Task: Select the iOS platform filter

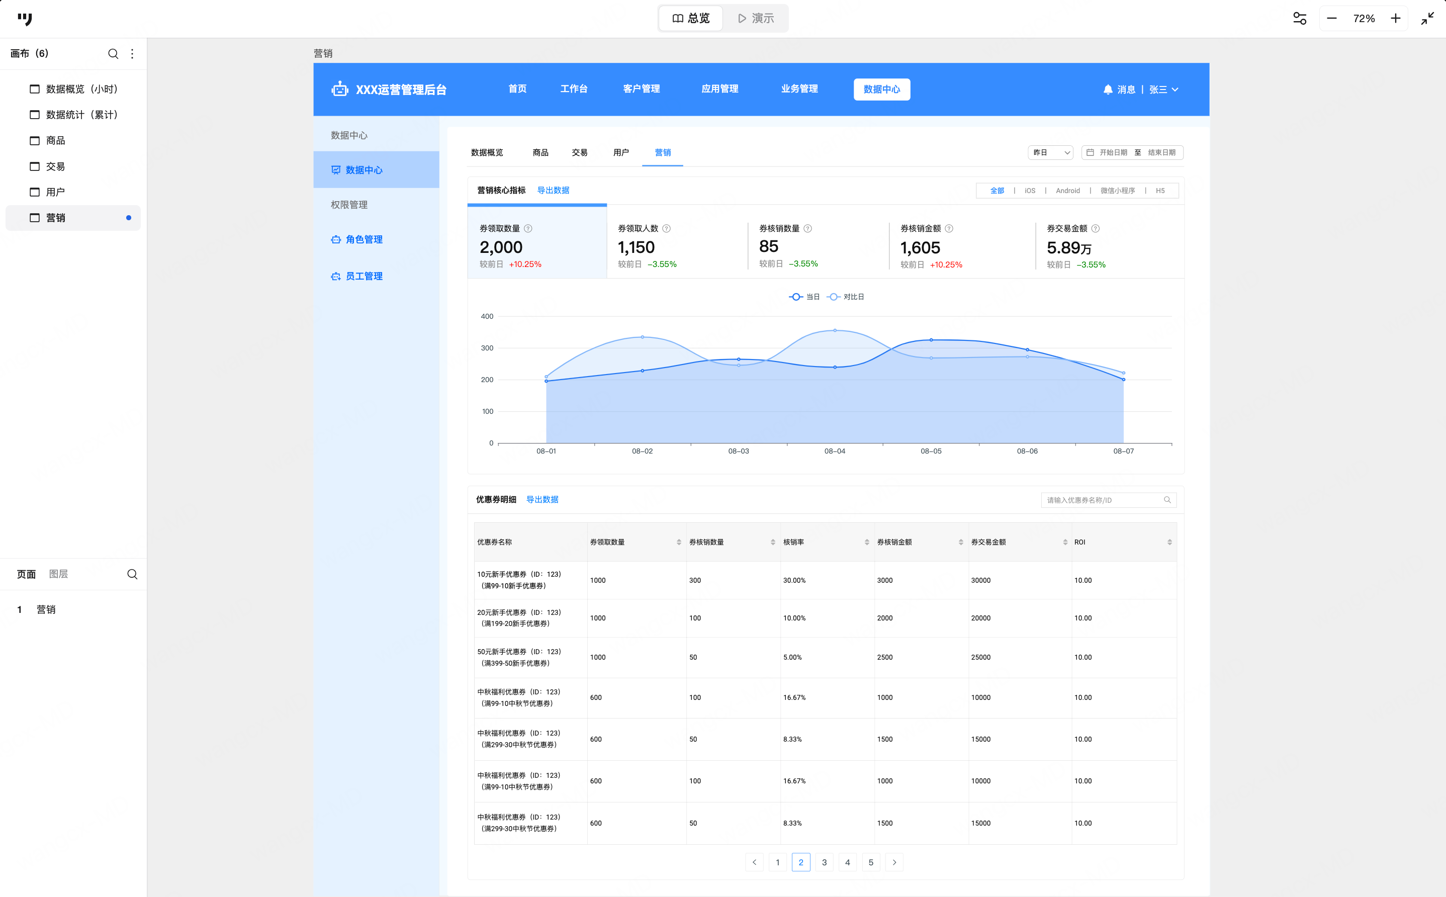Action: (x=1030, y=191)
